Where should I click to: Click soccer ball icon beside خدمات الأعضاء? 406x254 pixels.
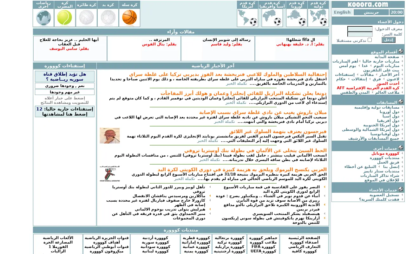401,189
